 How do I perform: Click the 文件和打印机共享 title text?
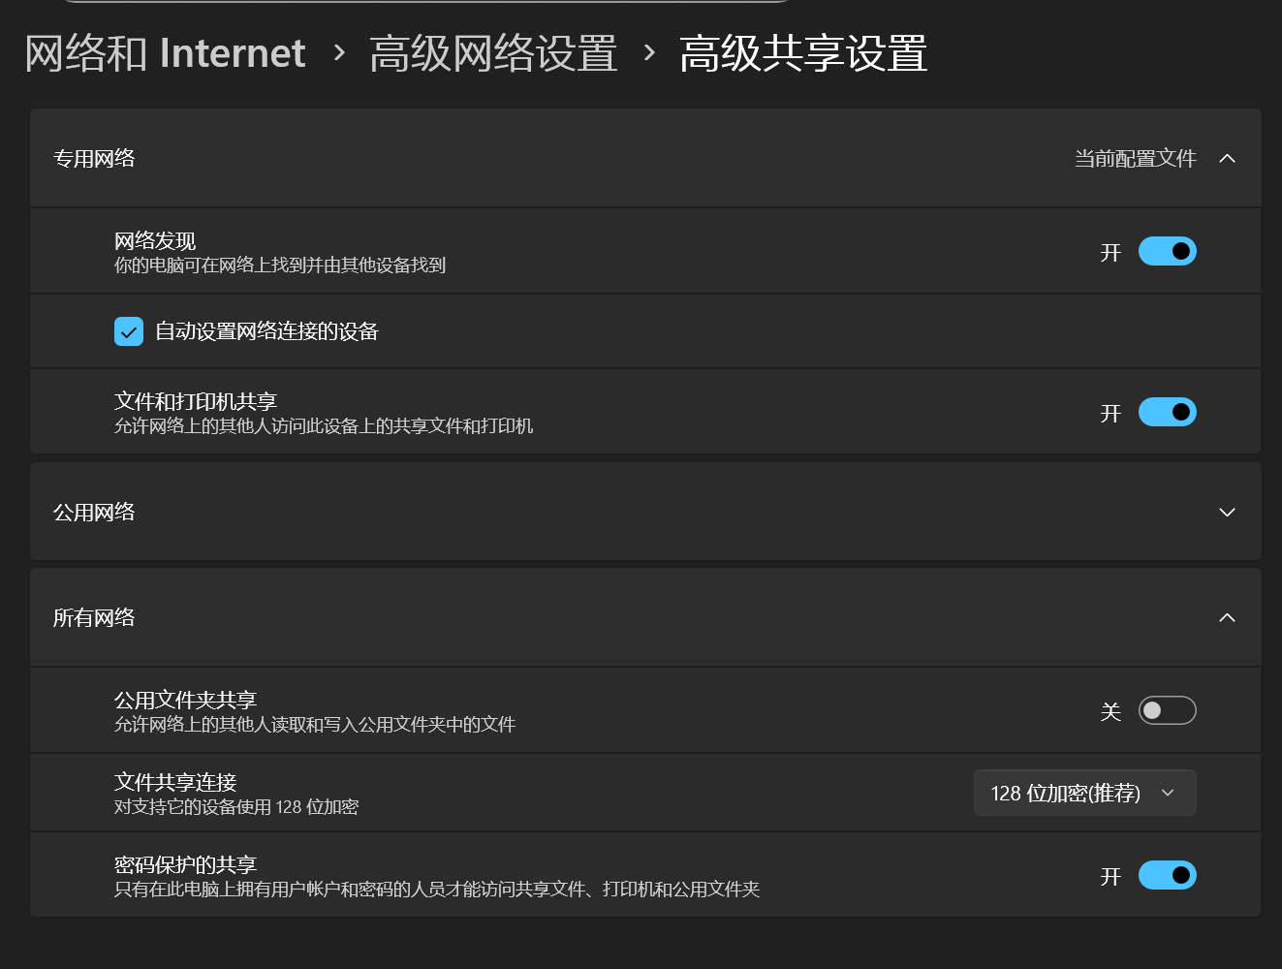[x=196, y=401]
